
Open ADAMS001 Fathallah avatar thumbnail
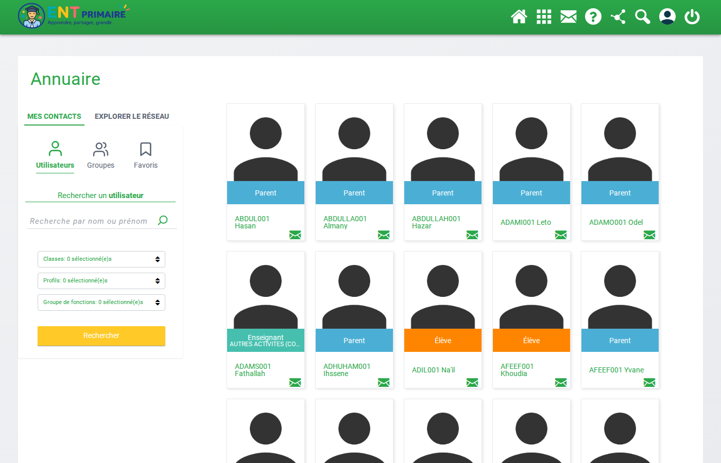tap(266, 291)
